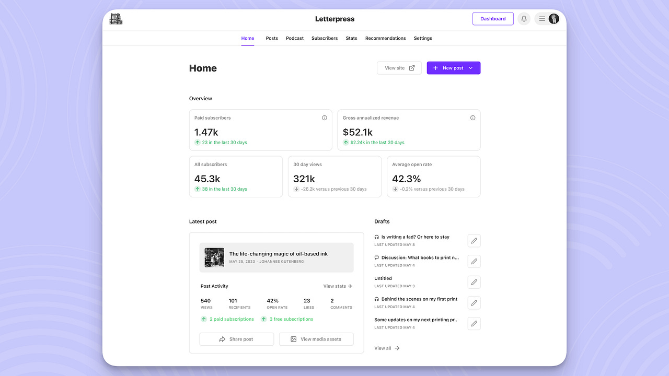The image size is (669, 376).
Task: Show info for Paid subscribers
Action: pos(325,118)
